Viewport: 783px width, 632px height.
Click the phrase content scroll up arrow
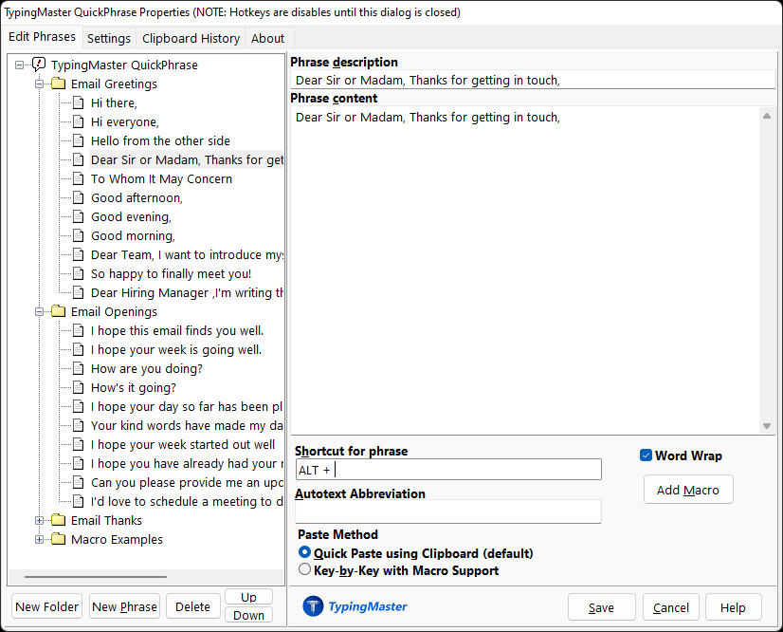[x=767, y=116]
